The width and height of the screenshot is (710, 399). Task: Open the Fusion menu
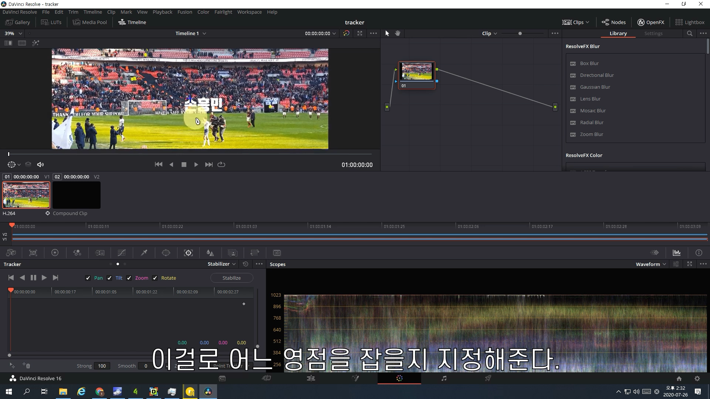point(185,12)
